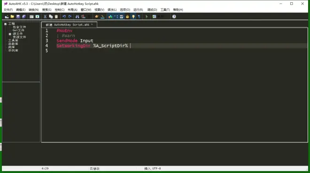The image size is (310, 173).
Task: Click the Redo arrow icon
Action: (70, 16)
